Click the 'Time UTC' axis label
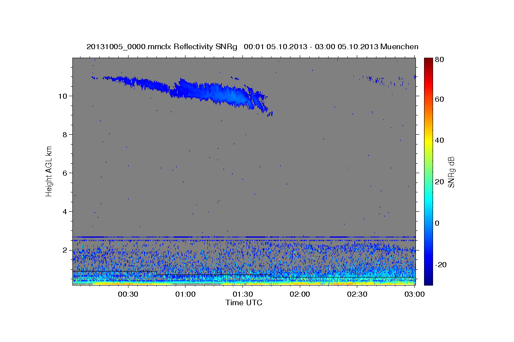This screenshot has width=514, height=342. (x=244, y=303)
